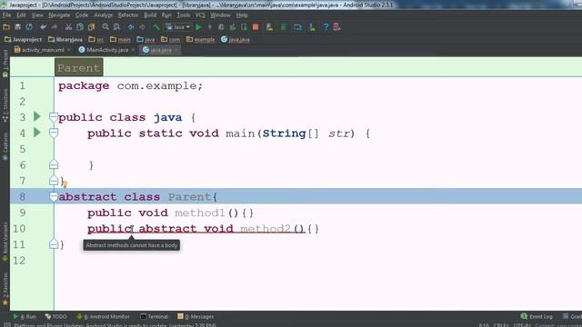Screen dimensions: 582x327
Task: Click the Apply Changes lightning icon
Action: [210, 27]
